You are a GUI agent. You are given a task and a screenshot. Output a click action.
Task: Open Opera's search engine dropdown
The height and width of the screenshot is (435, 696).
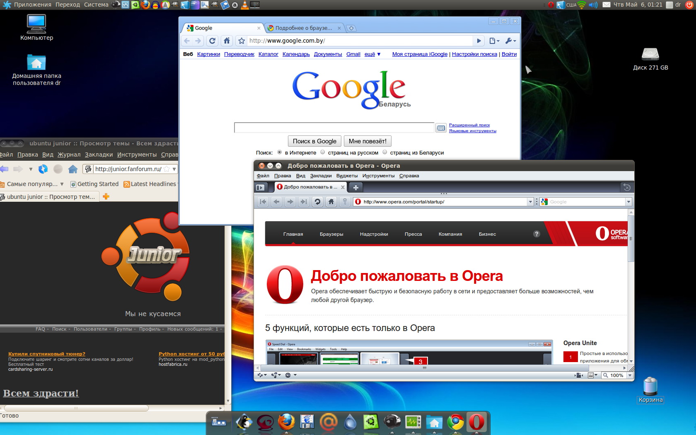(x=628, y=202)
